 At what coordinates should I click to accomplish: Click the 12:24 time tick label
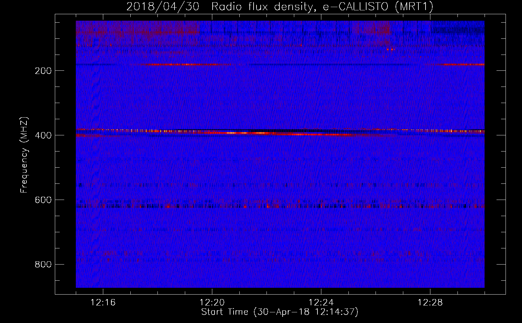tap(321, 303)
